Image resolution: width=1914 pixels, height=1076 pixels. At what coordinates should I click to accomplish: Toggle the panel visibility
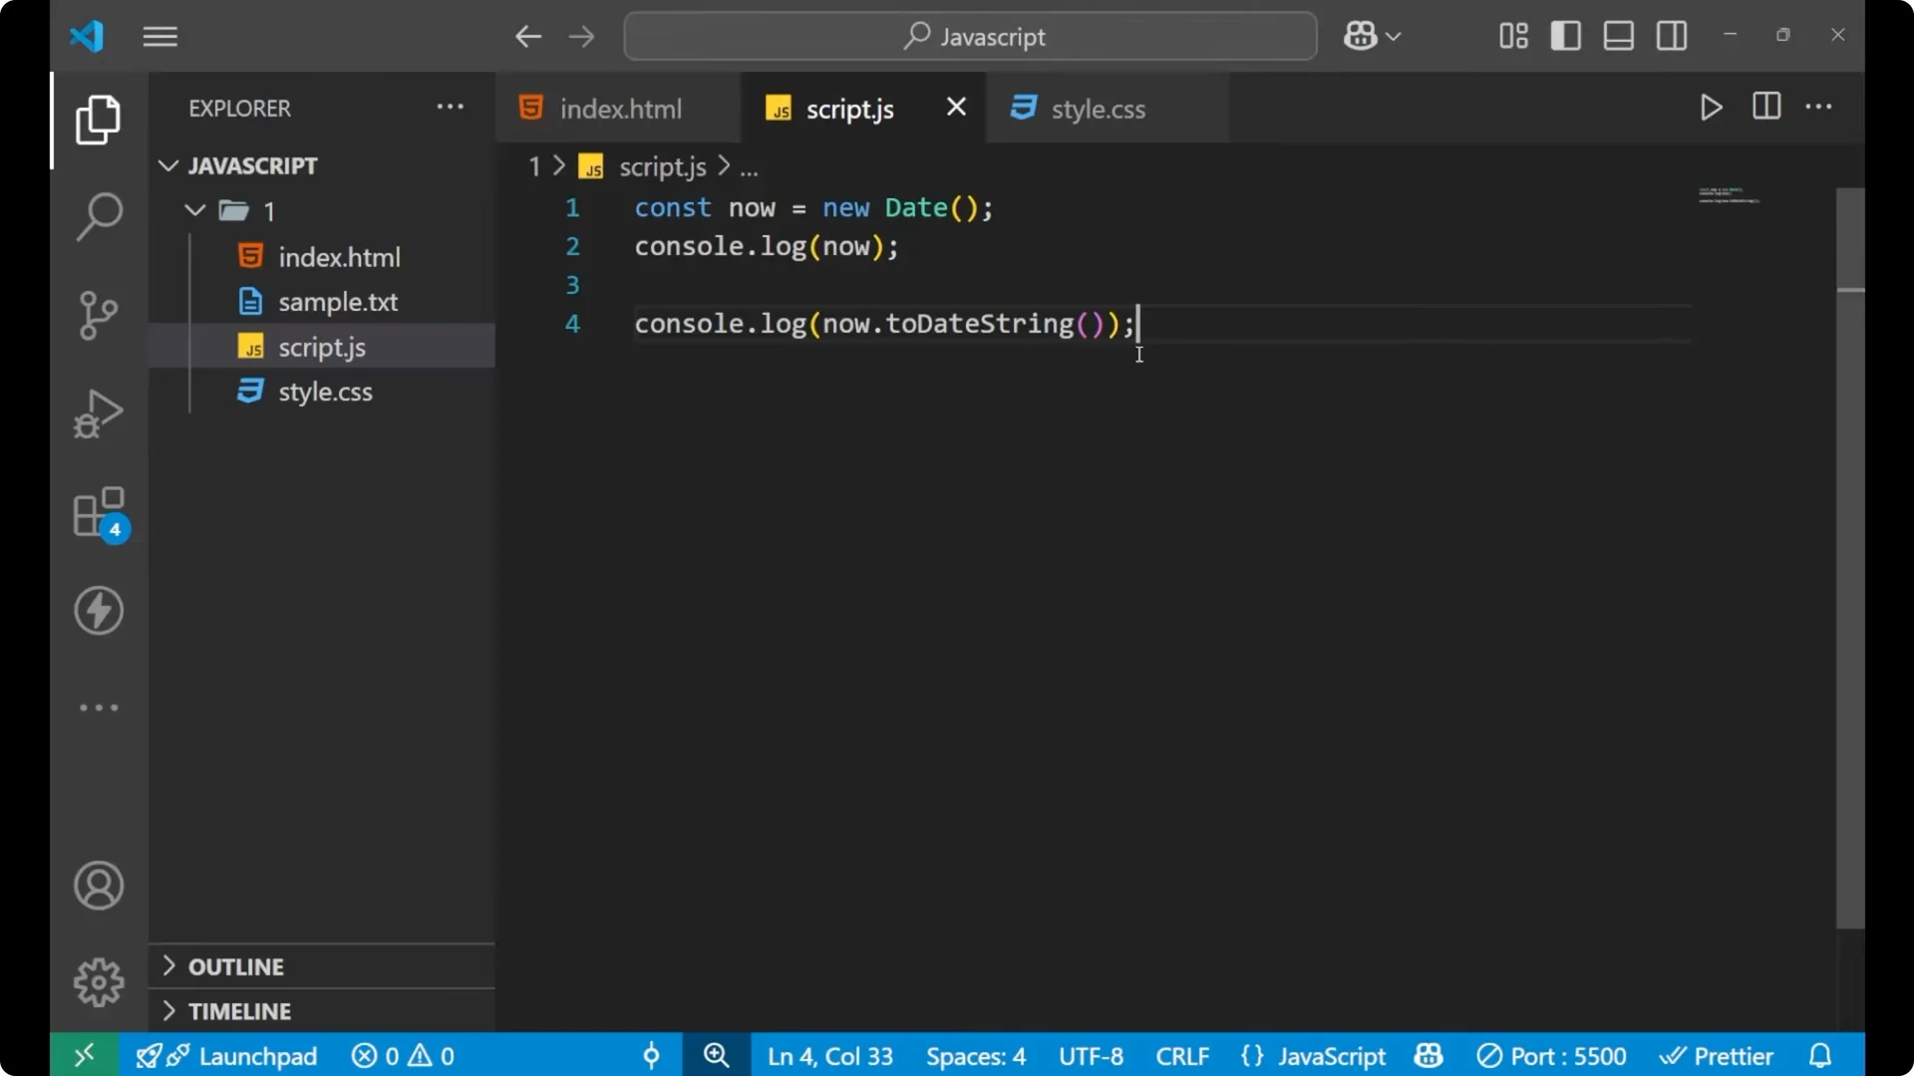(x=1617, y=35)
